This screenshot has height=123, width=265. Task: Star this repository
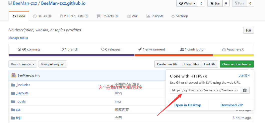click(x=215, y=3)
